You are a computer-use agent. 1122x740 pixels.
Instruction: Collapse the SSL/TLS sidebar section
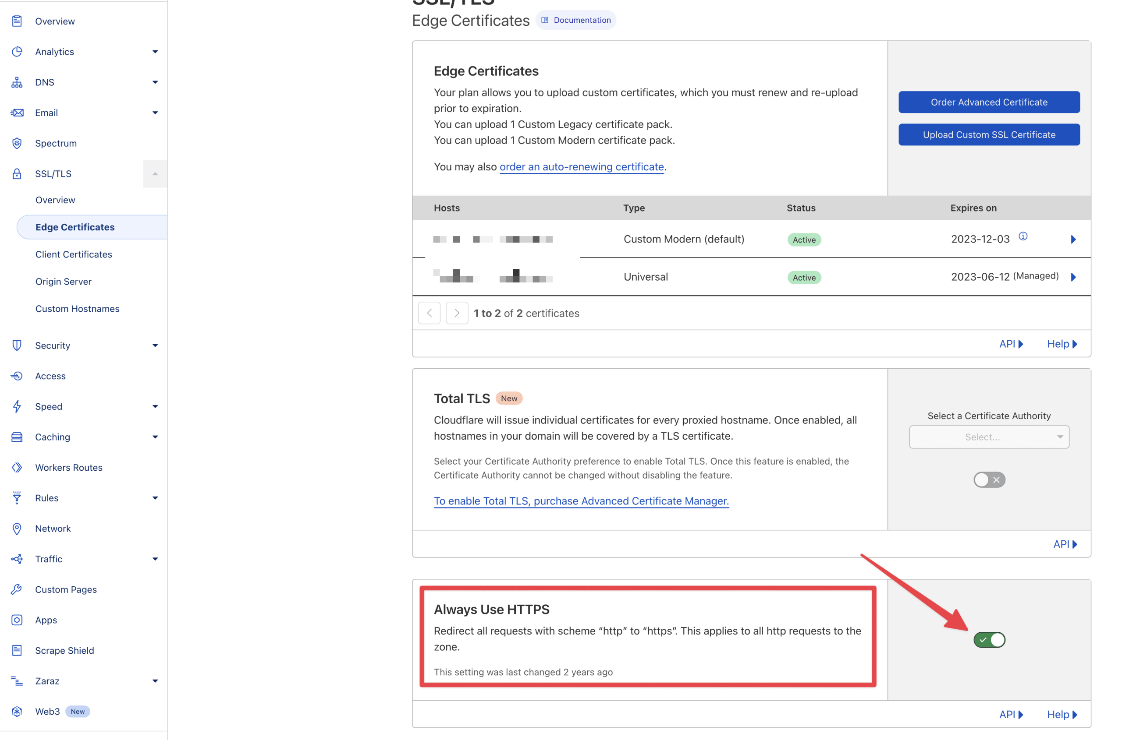pos(155,174)
